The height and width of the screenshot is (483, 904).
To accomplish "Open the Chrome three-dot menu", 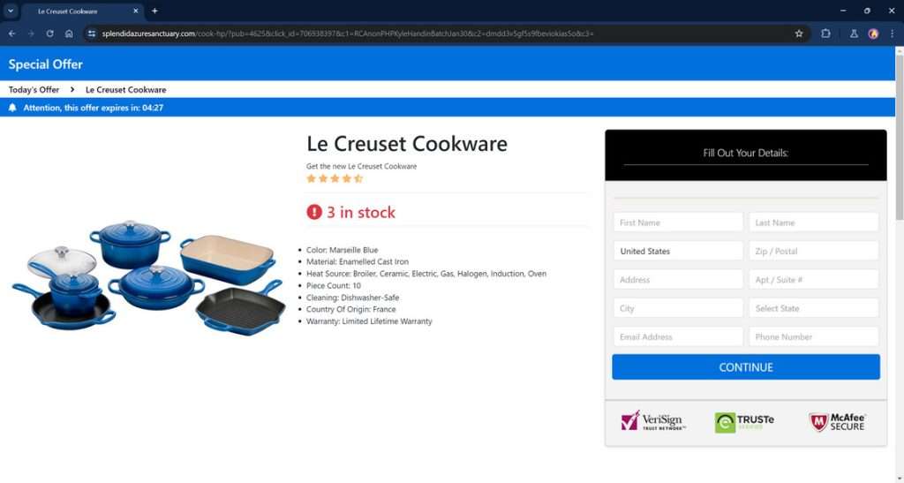I will 892,34.
